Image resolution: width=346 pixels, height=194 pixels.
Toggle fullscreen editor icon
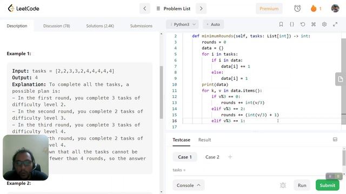point(335,24)
